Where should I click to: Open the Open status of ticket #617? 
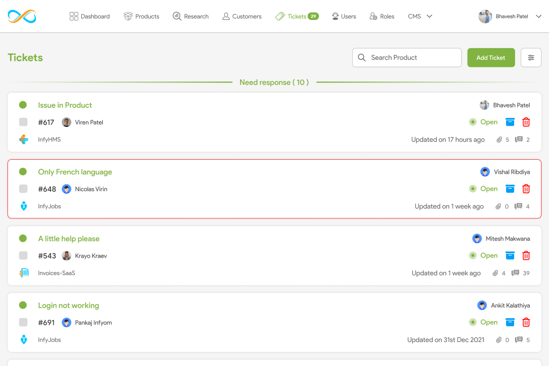point(483,122)
